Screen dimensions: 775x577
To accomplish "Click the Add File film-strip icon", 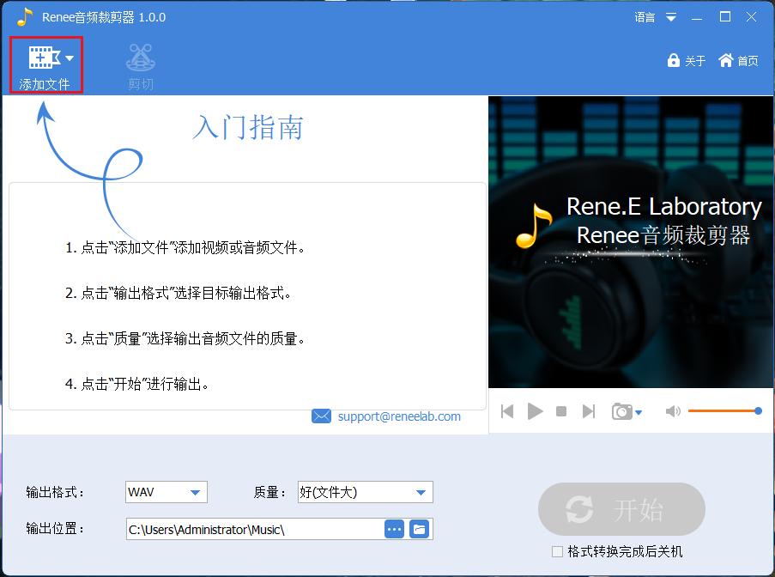I will click(x=44, y=58).
